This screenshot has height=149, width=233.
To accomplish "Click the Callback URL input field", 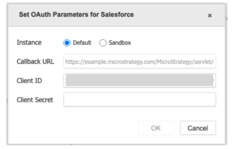I will click(140, 62).
